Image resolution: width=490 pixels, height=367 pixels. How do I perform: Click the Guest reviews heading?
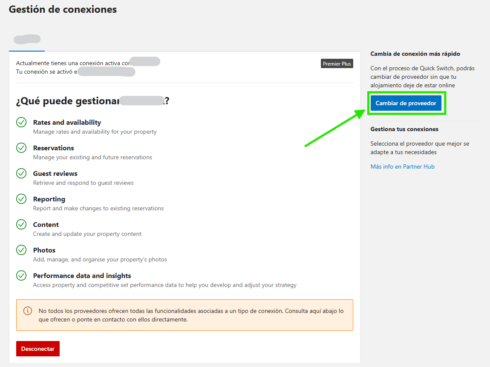(55, 174)
